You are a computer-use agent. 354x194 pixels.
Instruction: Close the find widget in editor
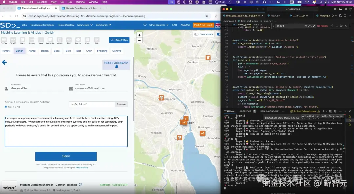click(x=346, y=26)
